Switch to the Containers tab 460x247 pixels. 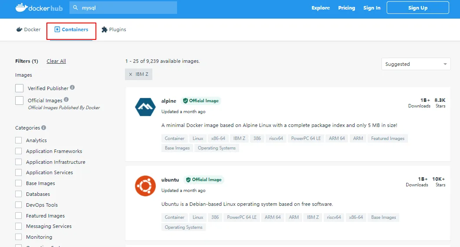tap(71, 29)
